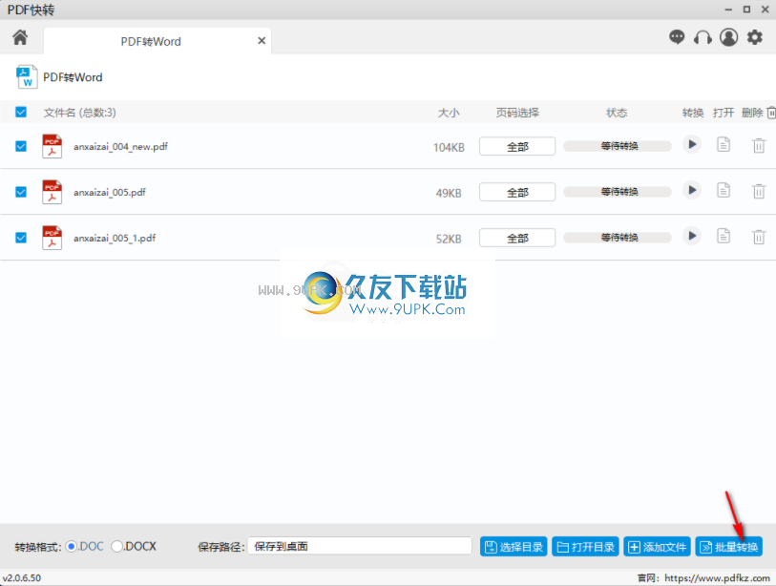Click the 104KB size value

(x=449, y=148)
